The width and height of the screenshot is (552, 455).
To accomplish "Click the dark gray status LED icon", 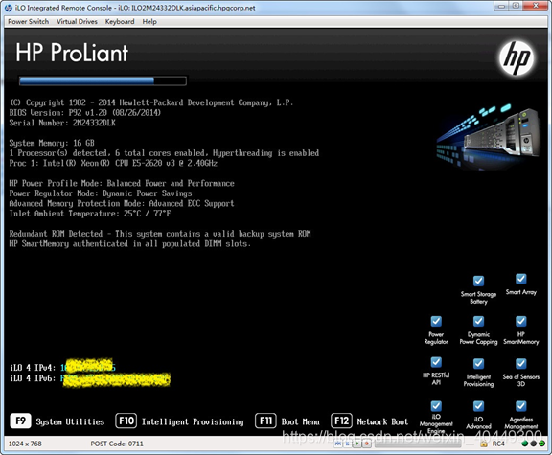I will pos(534,444).
